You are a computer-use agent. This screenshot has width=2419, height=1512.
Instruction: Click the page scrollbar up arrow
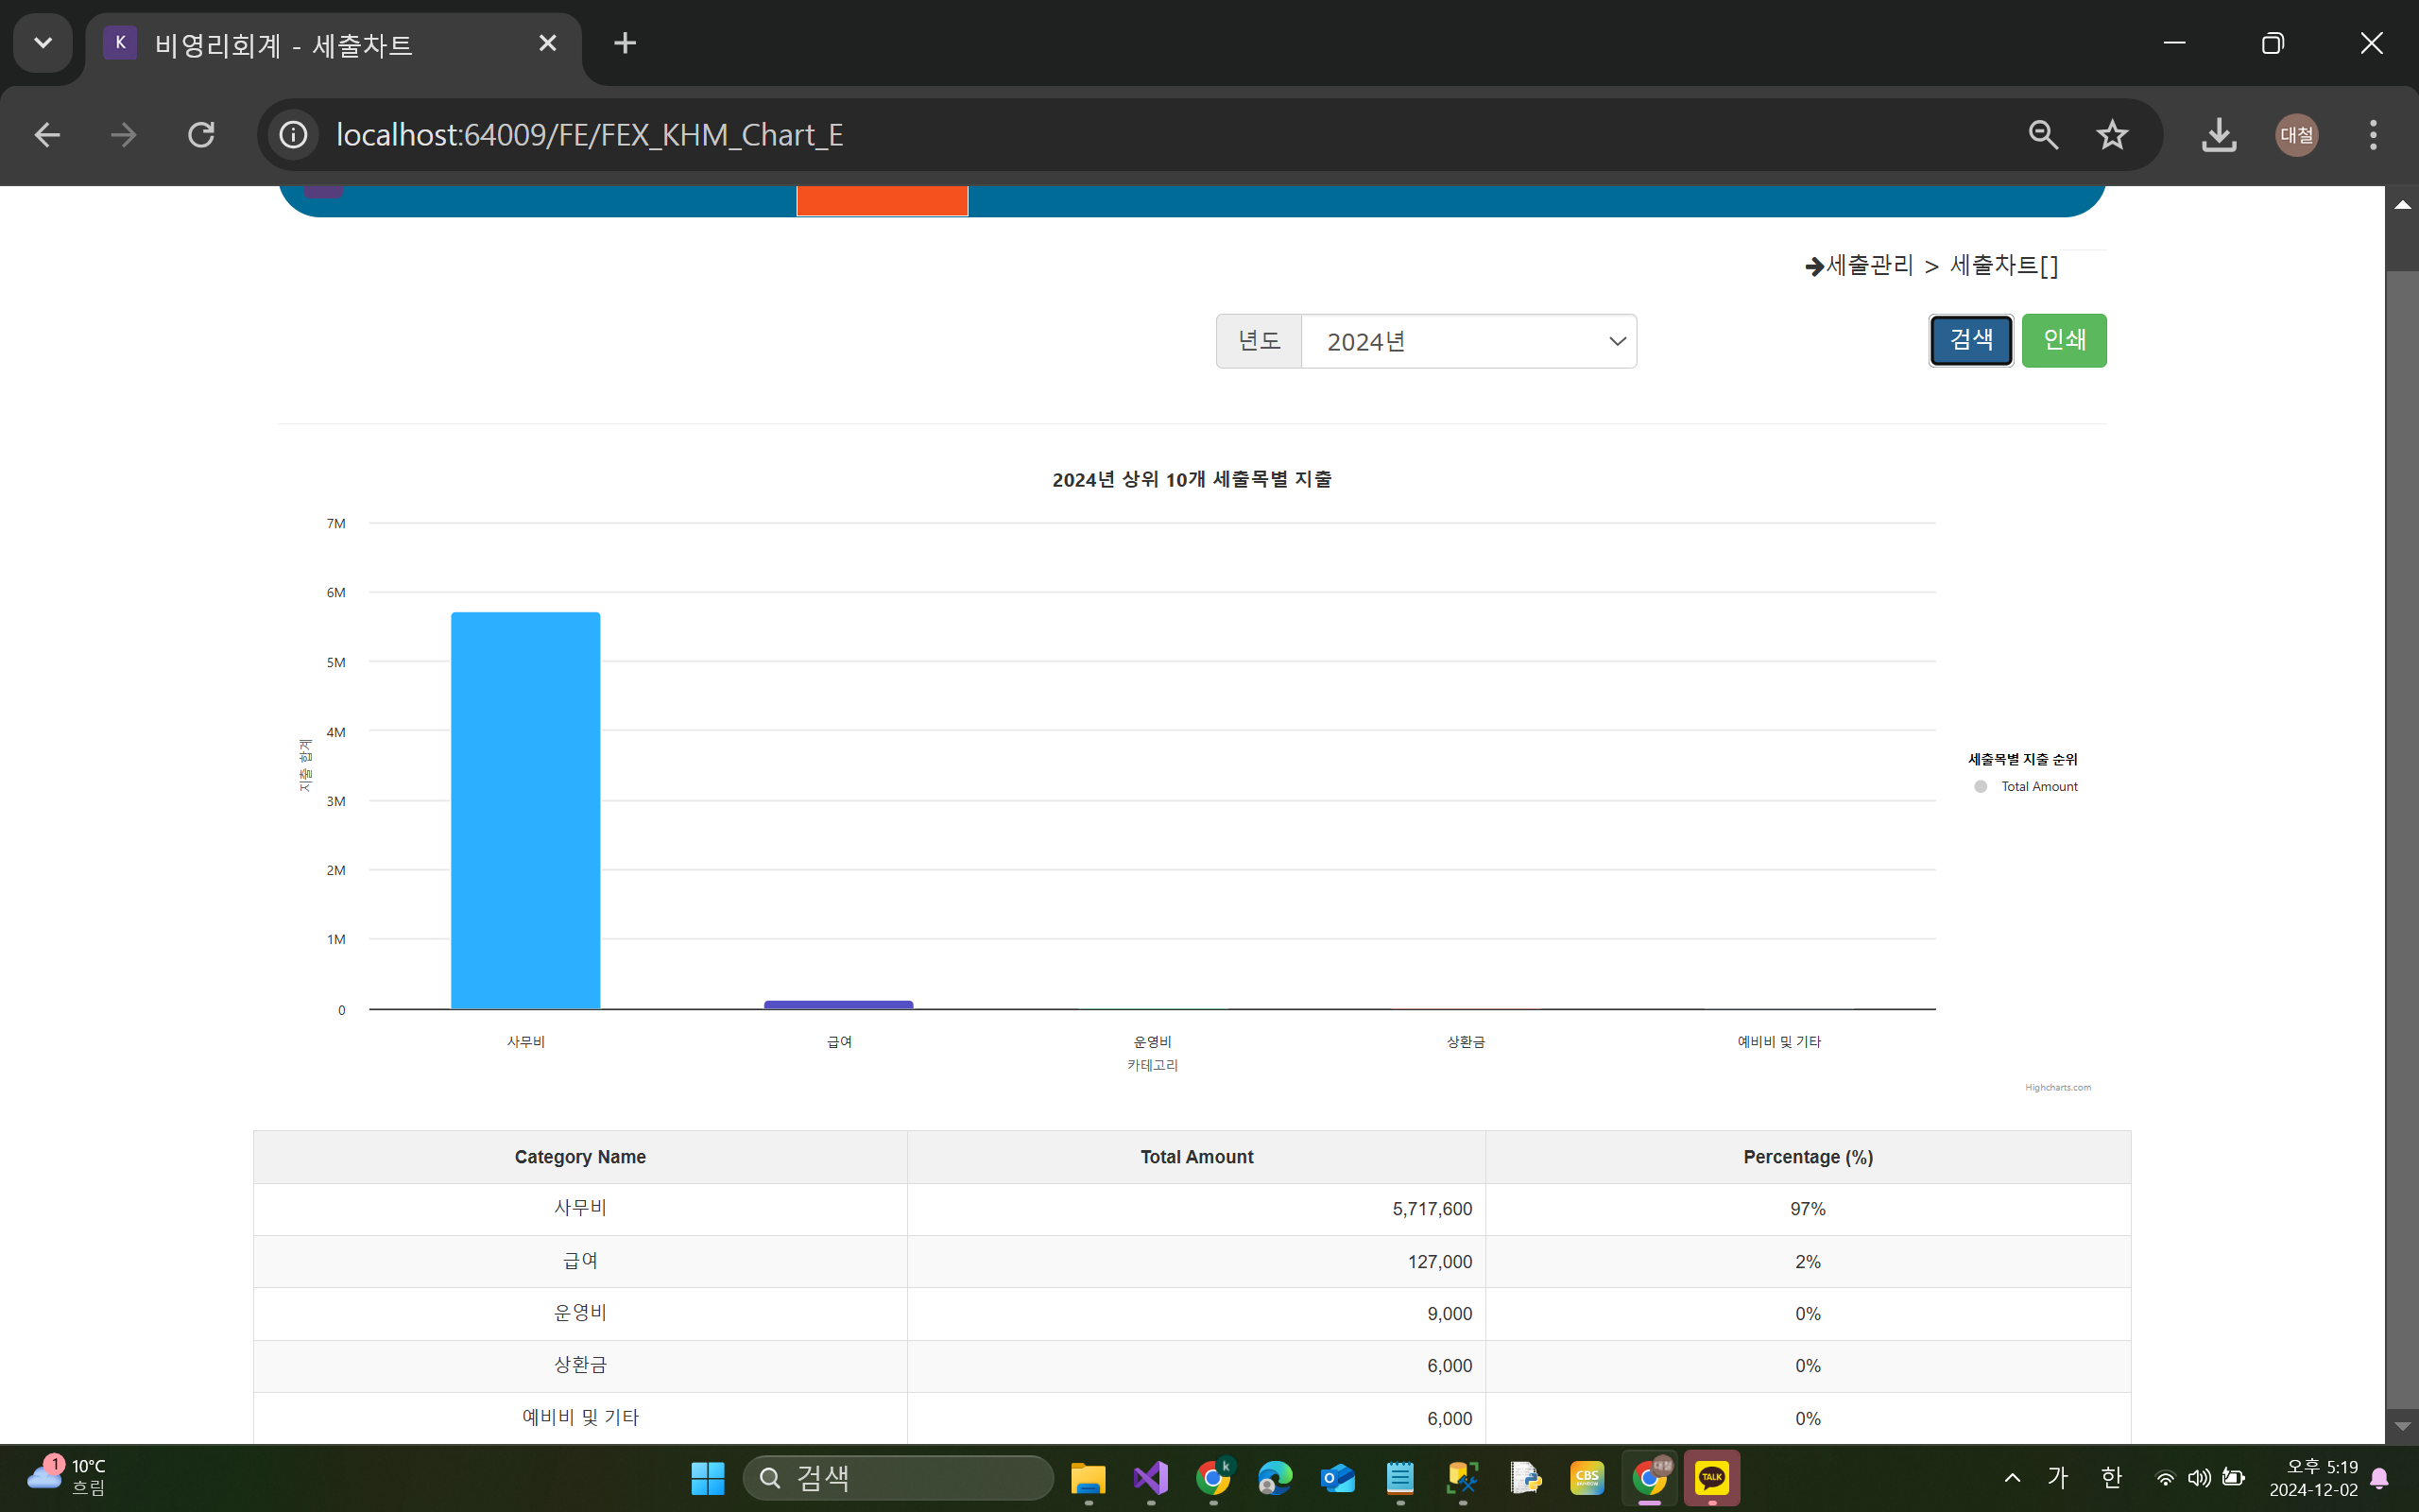2402,204
